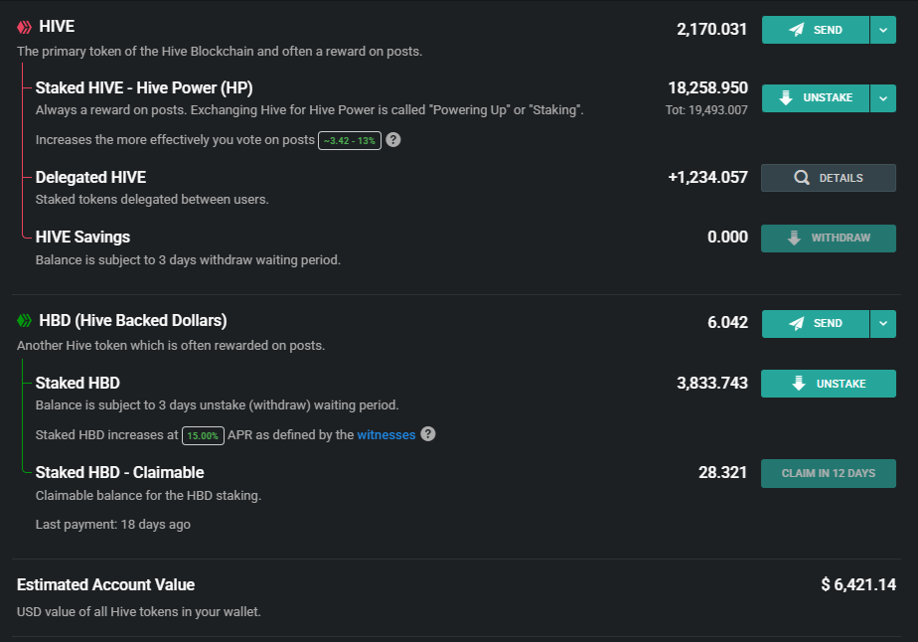
Task: Click Claim in 12 Days button
Action: [829, 473]
